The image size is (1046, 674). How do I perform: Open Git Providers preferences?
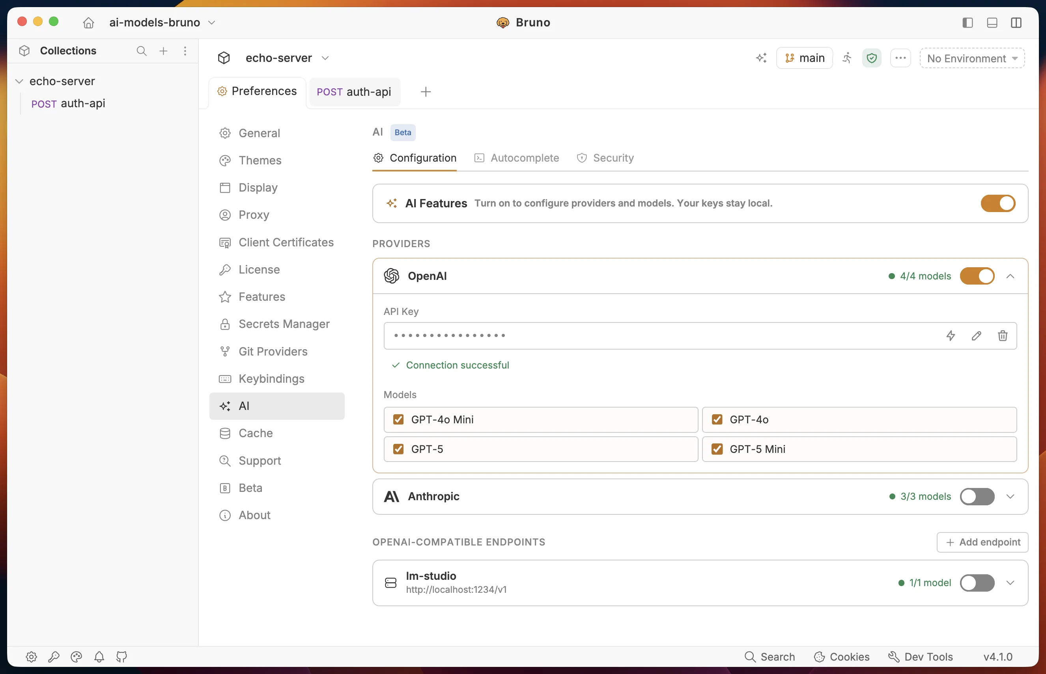point(277,352)
